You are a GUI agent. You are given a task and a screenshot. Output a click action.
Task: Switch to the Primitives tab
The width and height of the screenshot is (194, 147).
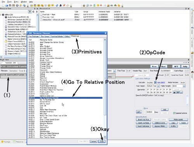75,36
